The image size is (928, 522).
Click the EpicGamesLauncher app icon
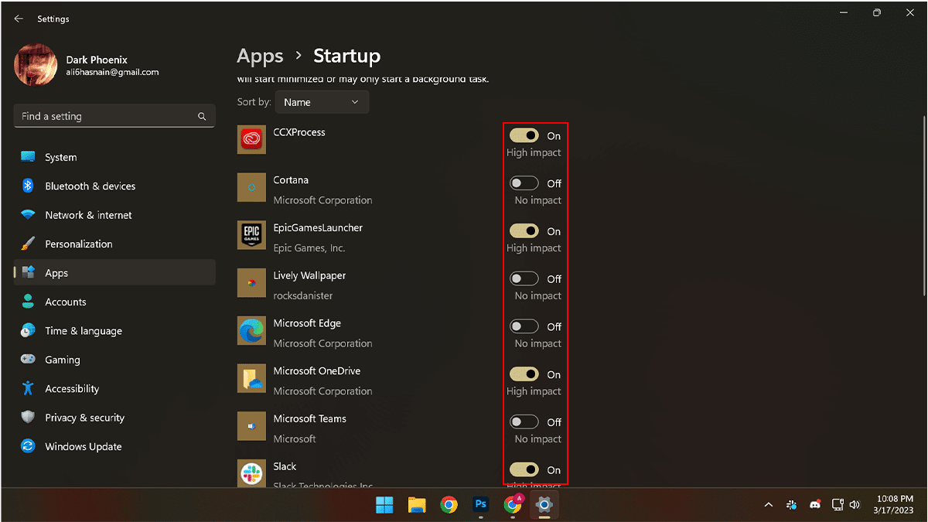pos(251,235)
